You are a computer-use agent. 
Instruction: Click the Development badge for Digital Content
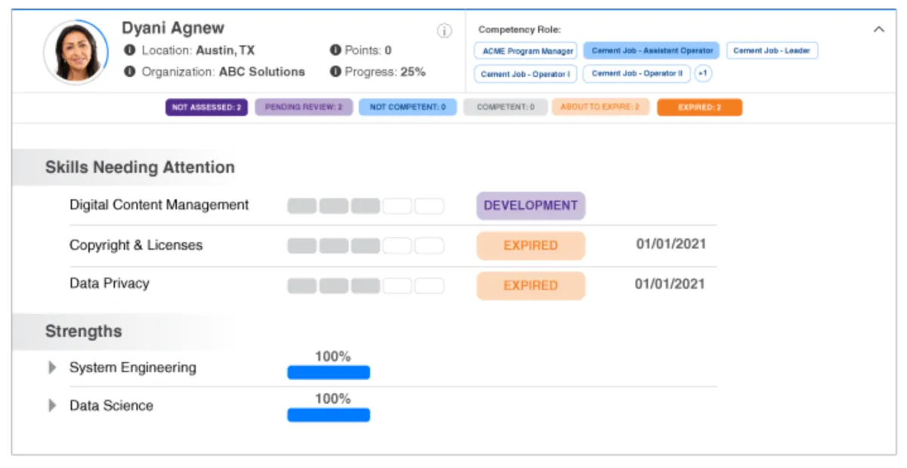point(531,205)
